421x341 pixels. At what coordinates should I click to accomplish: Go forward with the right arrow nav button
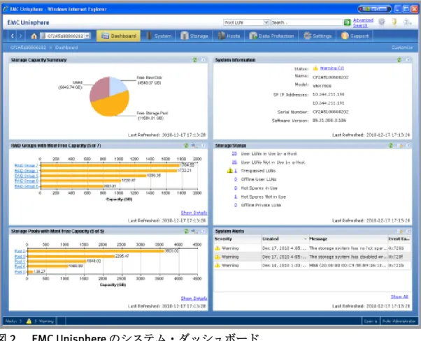(x=21, y=36)
